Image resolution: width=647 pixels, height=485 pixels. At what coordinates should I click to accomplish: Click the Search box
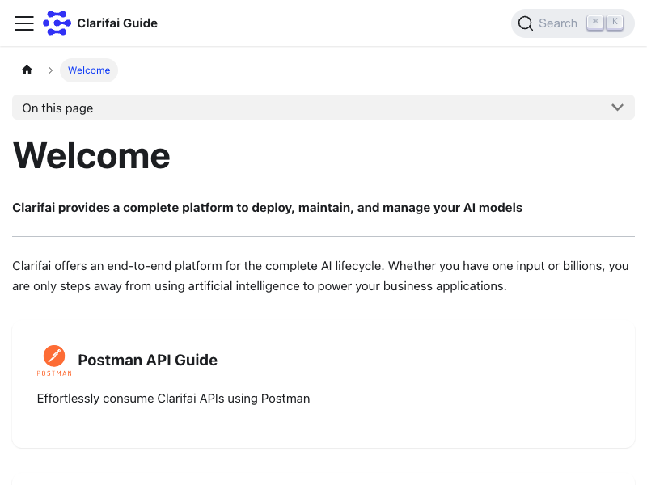[573, 23]
